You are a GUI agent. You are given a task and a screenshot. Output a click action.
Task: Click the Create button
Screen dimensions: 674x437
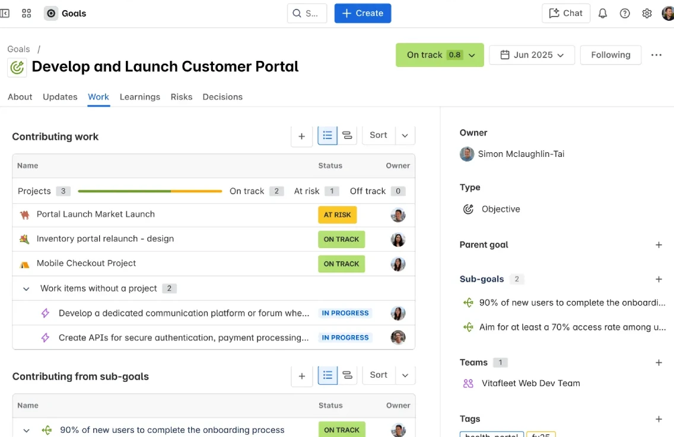point(363,13)
